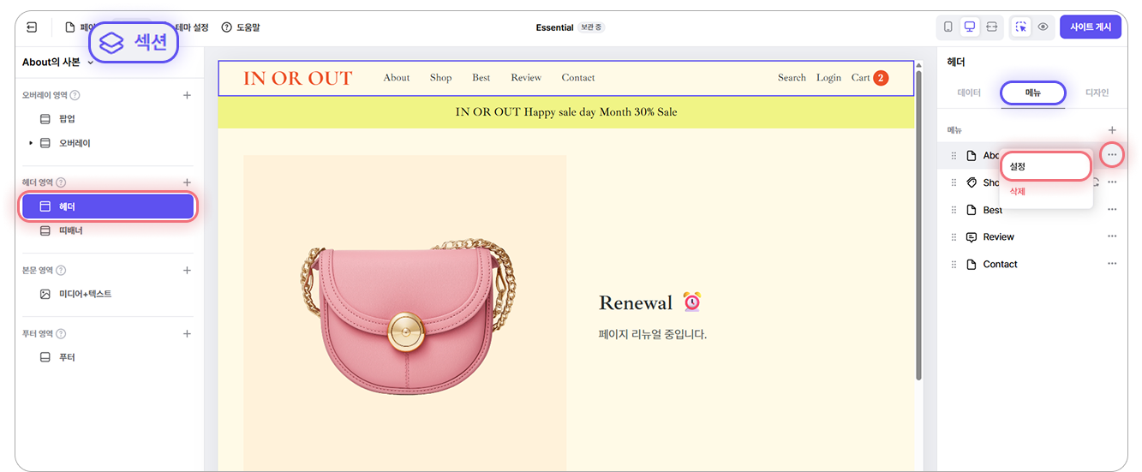
Task: Click help icon beside 헤더 영역
Action: pyautogui.click(x=60, y=182)
